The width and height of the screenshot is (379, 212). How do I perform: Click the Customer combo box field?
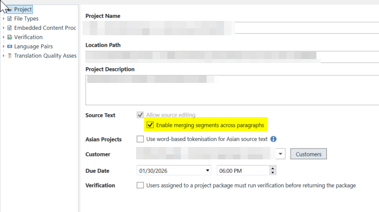pyautogui.click(x=211, y=154)
